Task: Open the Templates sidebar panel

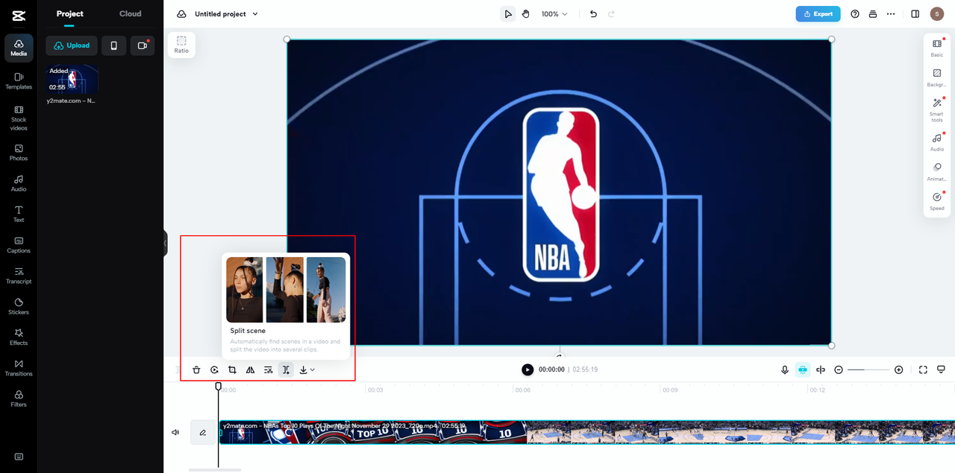Action: [x=19, y=81]
